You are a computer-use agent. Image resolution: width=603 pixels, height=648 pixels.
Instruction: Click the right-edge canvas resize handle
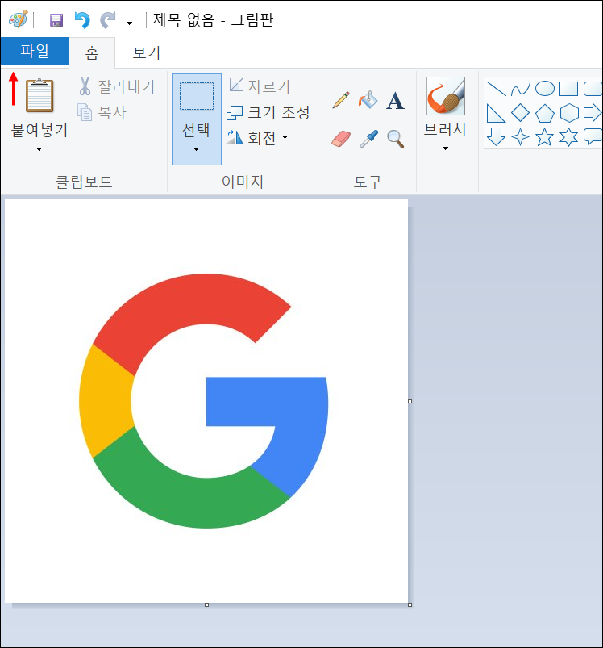pos(410,401)
